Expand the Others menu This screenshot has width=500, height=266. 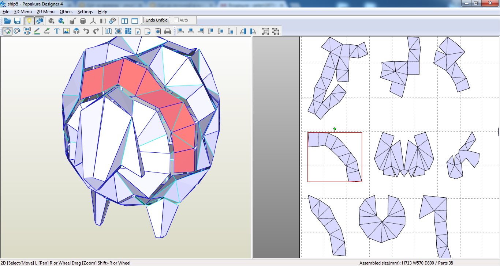(66, 12)
